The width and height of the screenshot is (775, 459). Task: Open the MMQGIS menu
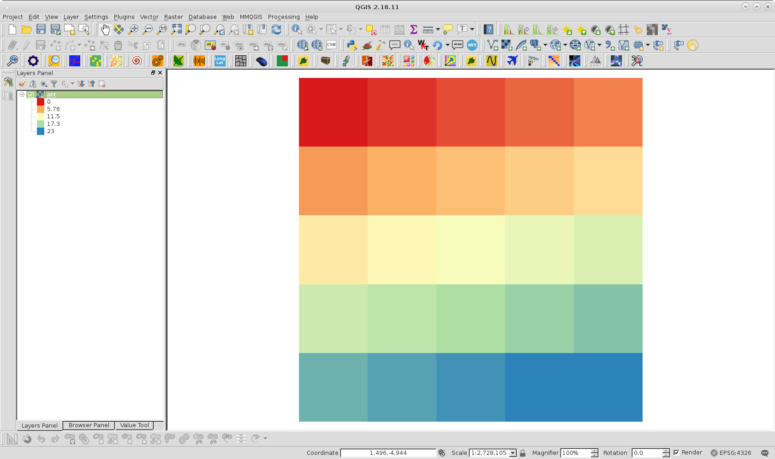coord(251,17)
